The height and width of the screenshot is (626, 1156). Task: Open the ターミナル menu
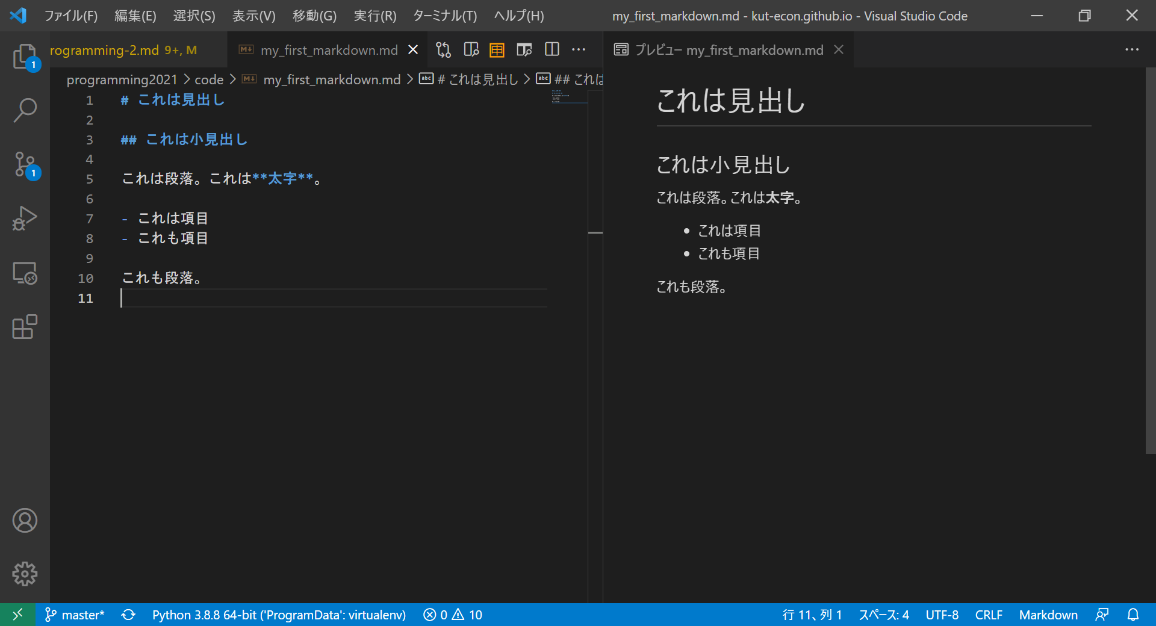444,16
